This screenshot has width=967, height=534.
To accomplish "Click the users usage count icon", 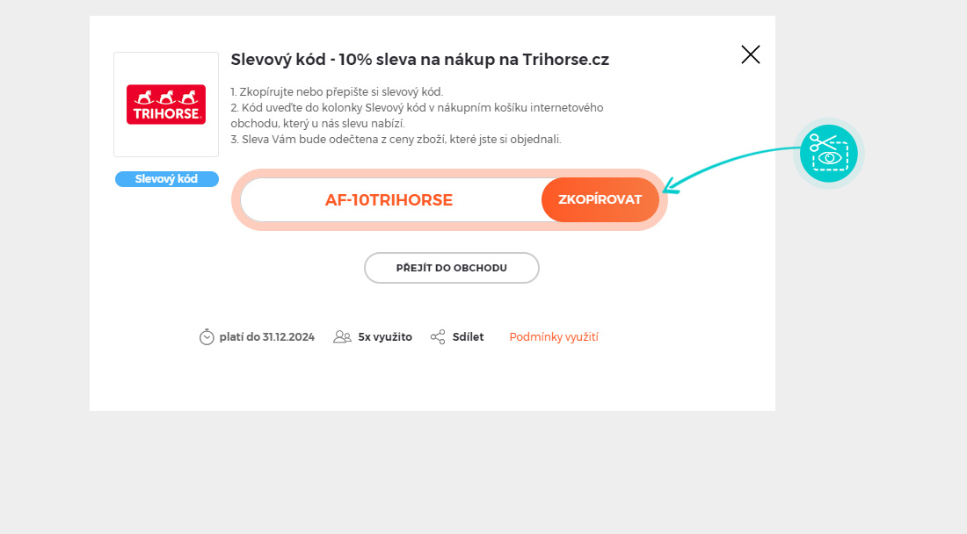I will [342, 336].
